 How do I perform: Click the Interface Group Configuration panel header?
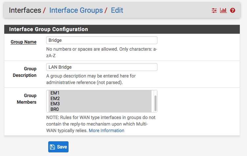coord(49,29)
